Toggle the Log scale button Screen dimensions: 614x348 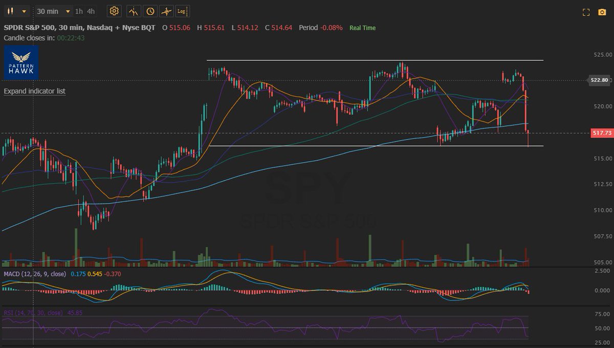tap(182, 11)
